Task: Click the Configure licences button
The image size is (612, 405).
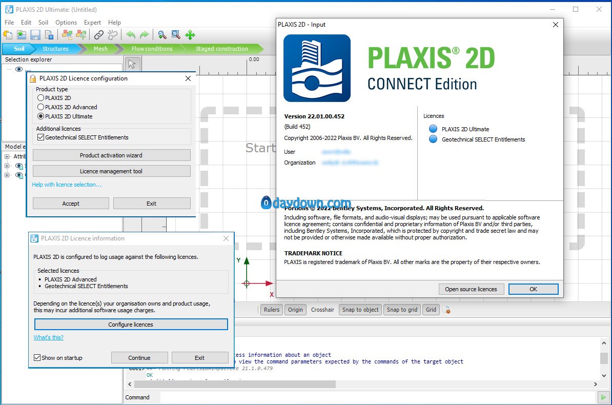Action: click(131, 325)
